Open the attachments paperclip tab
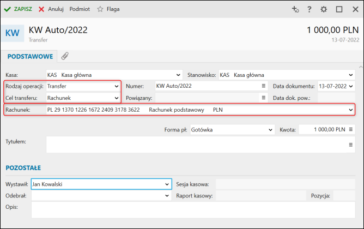The image size is (364, 229). coord(64,56)
